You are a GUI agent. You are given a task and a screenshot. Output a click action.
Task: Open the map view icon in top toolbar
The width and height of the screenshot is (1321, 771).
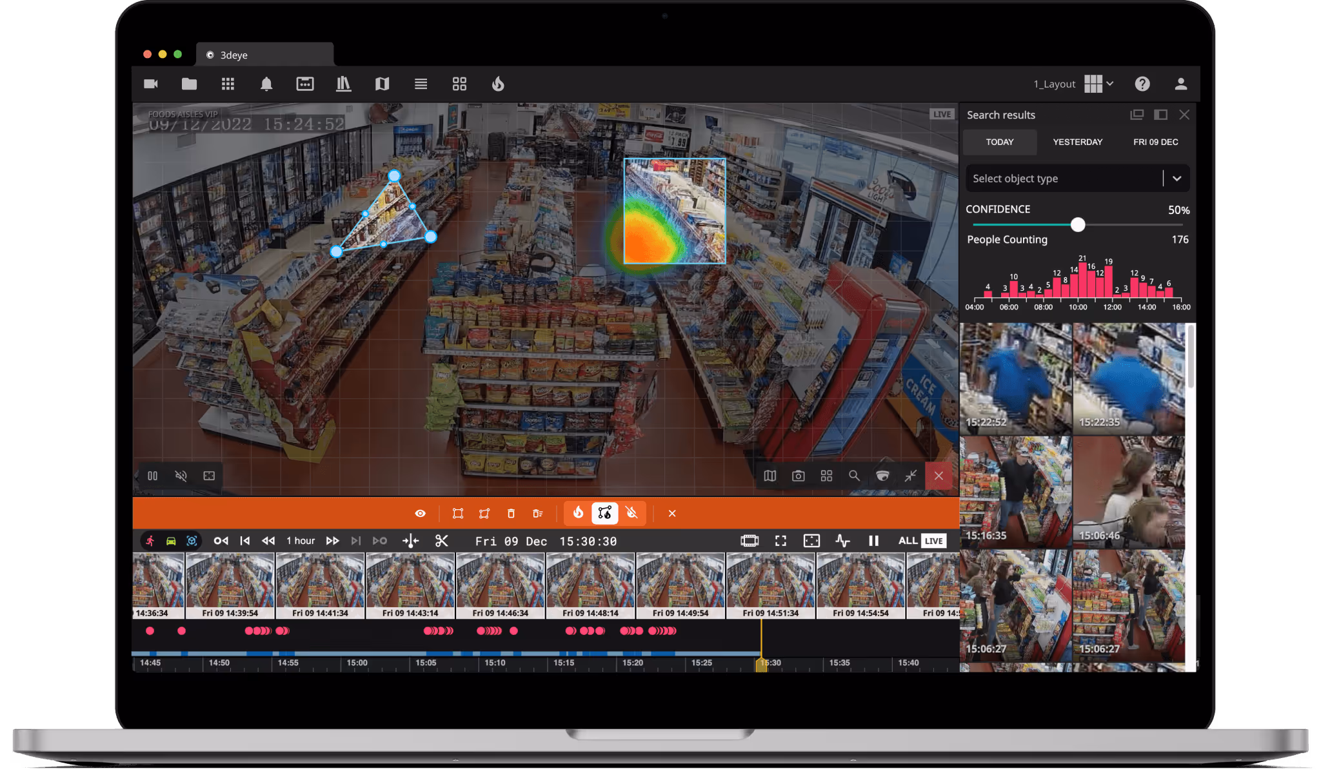click(x=382, y=84)
